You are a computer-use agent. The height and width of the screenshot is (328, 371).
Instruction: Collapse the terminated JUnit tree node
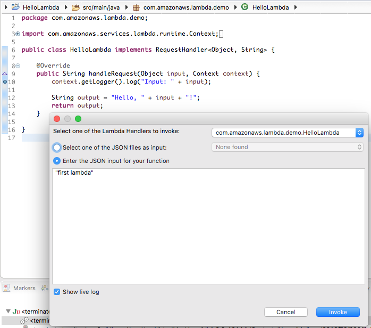8,311
